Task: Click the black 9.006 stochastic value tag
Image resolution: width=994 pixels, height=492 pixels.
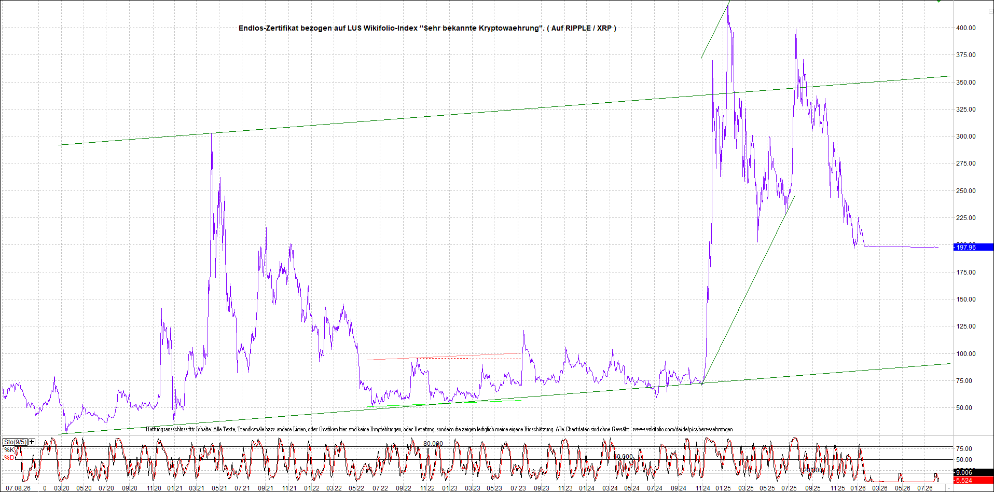Action: click(973, 472)
